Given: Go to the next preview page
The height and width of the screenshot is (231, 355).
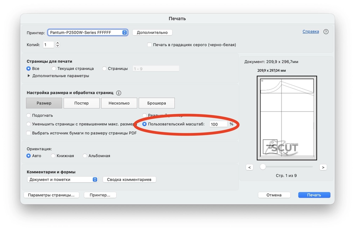Looking at the screenshot, I should (323, 167).
